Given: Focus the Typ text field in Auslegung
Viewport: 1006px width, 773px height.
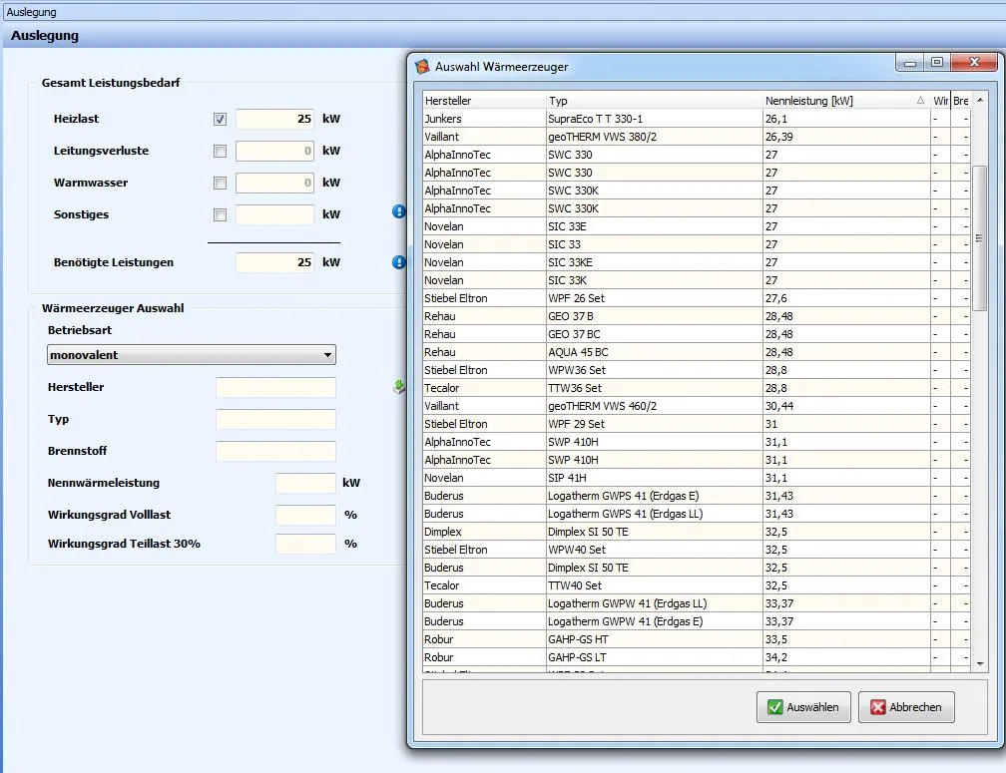Looking at the screenshot, I should (275, 419).
